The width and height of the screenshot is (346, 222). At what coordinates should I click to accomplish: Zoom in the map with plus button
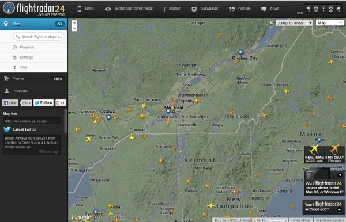[x=74, y=23]
